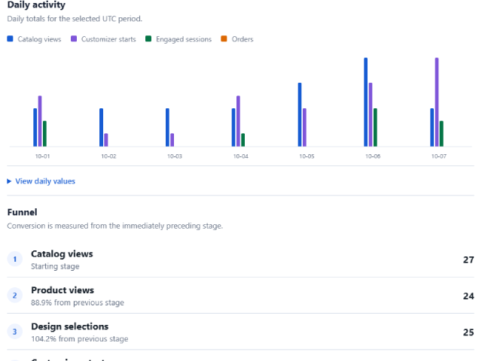Click the 10-02 axis date label

point(108,156)
